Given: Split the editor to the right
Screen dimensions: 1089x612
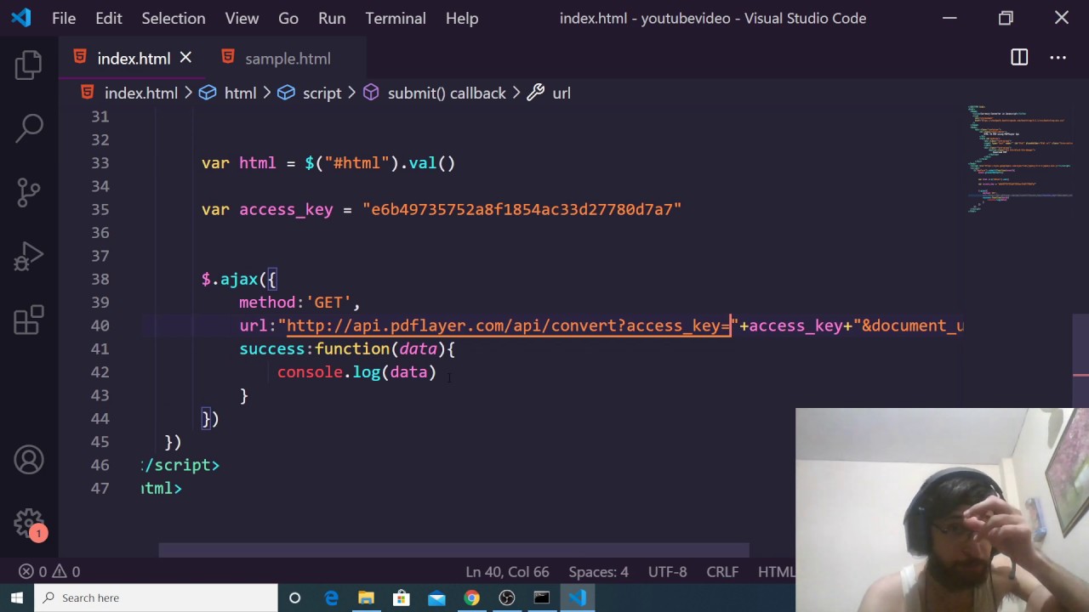Looking at the screenshot, I should pyautogui.click(x=1019, y=58).
